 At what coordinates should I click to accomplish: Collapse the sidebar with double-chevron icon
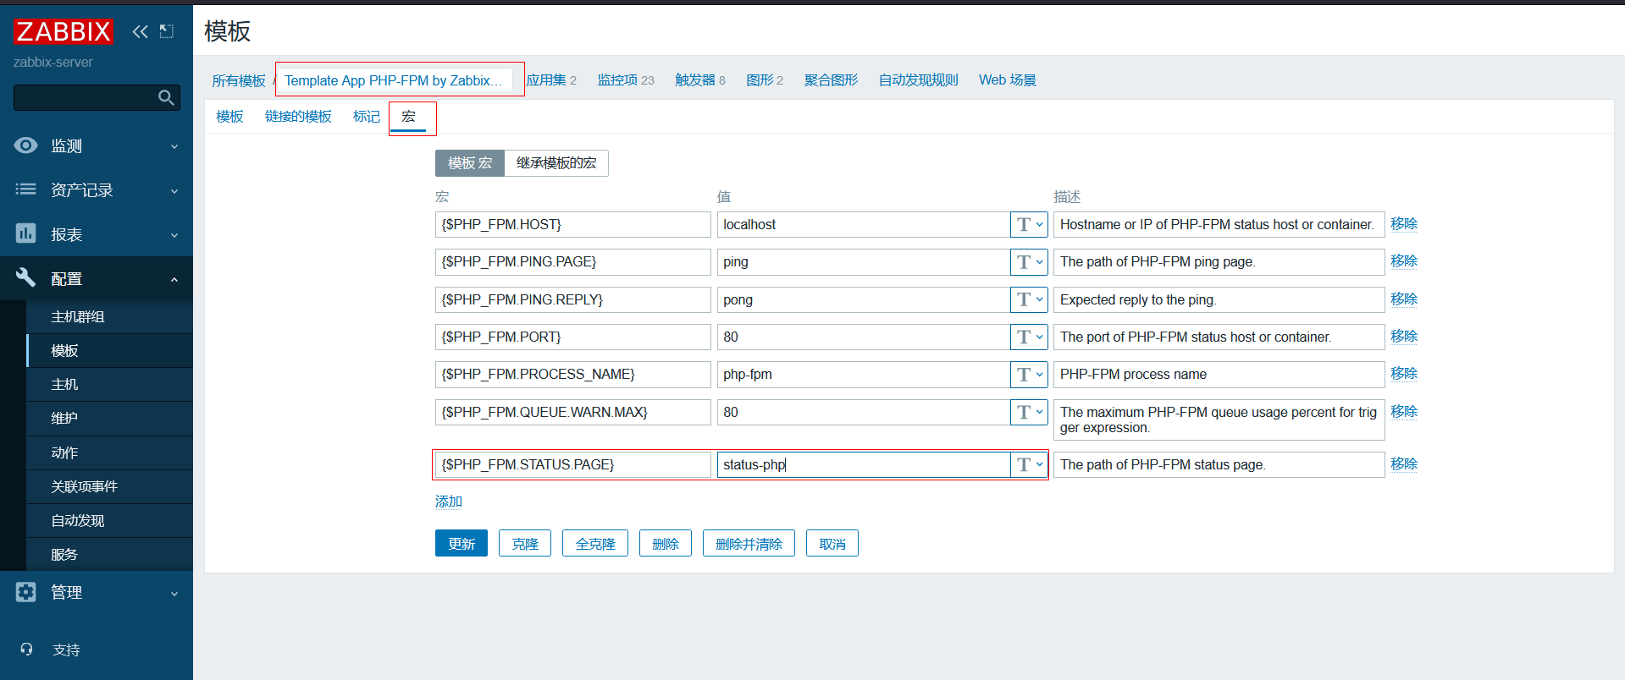(x=140, y=31)
